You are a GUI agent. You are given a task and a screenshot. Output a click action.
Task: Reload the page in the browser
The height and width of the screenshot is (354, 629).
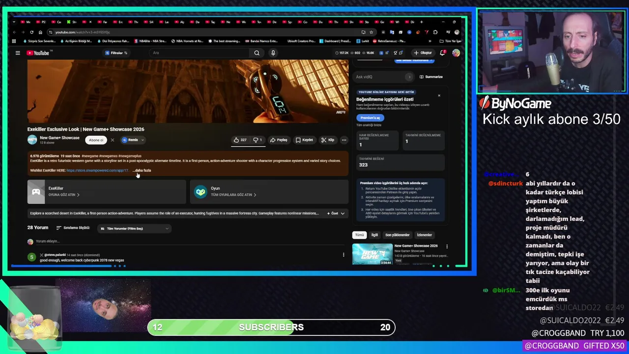31,32
